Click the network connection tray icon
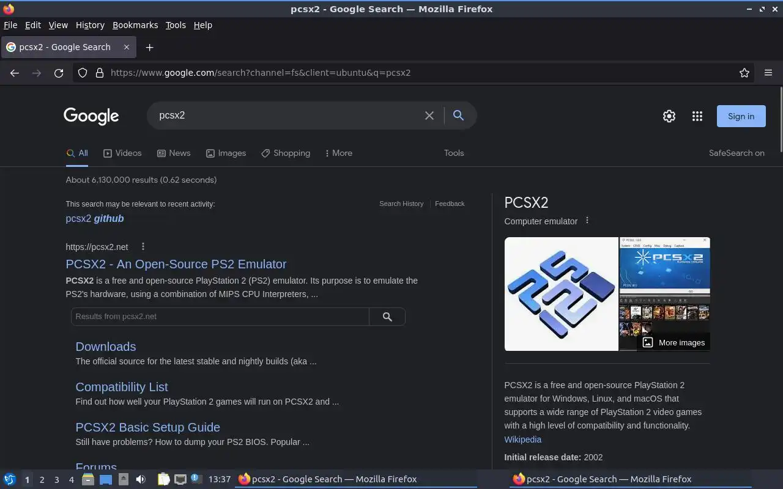The width and height of the screenshot is (783, 489). pos(180,479)
